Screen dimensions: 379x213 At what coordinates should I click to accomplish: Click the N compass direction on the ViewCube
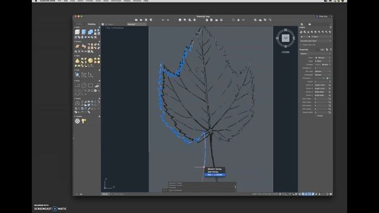pyautogui.click(x=285, y=30)
